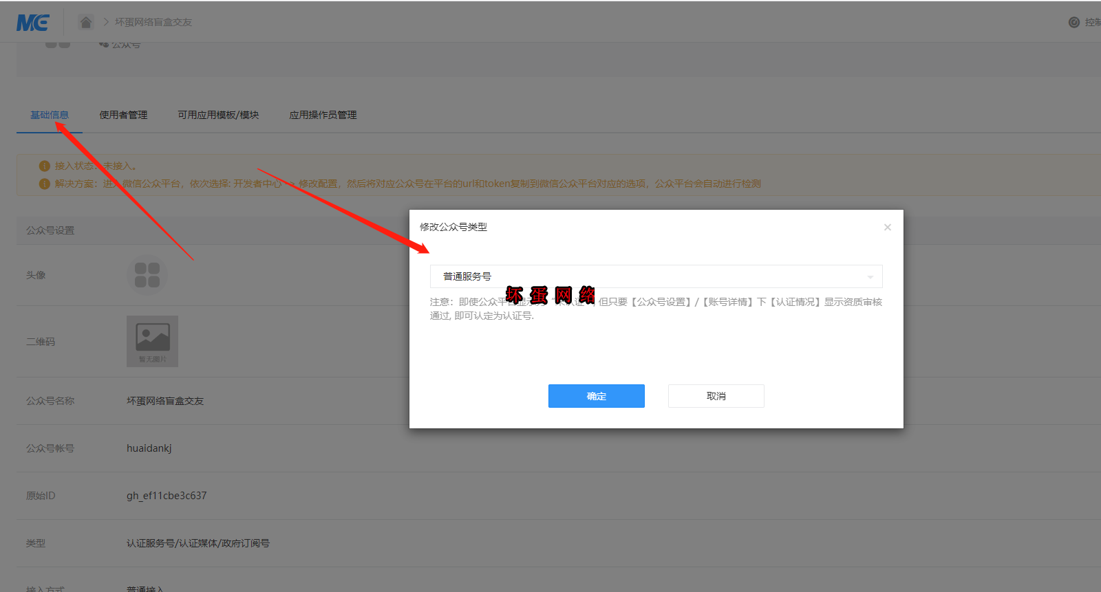Click the avatar placeholder icon in 头像 row
The height and width of the screenshot is (592, 1101).
pos(147,275)
